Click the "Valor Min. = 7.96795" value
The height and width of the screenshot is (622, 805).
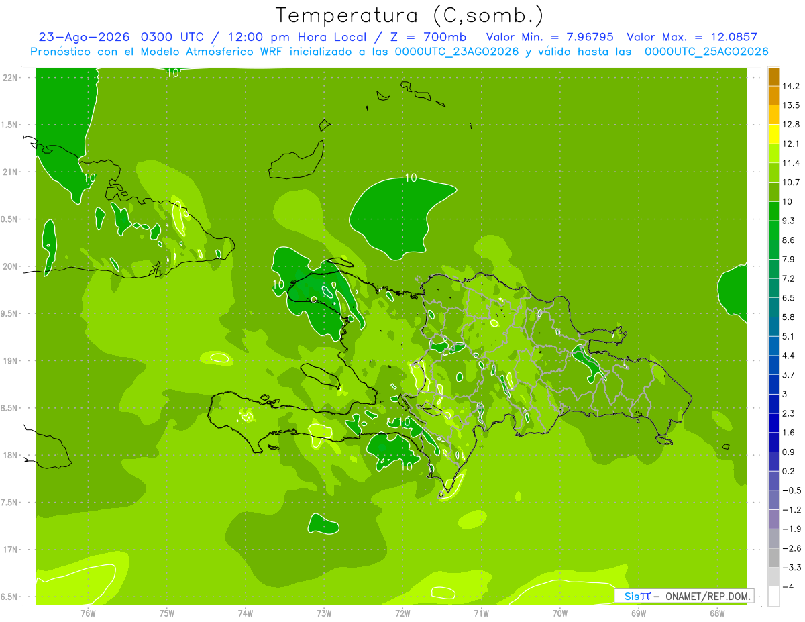coord(550,37)
